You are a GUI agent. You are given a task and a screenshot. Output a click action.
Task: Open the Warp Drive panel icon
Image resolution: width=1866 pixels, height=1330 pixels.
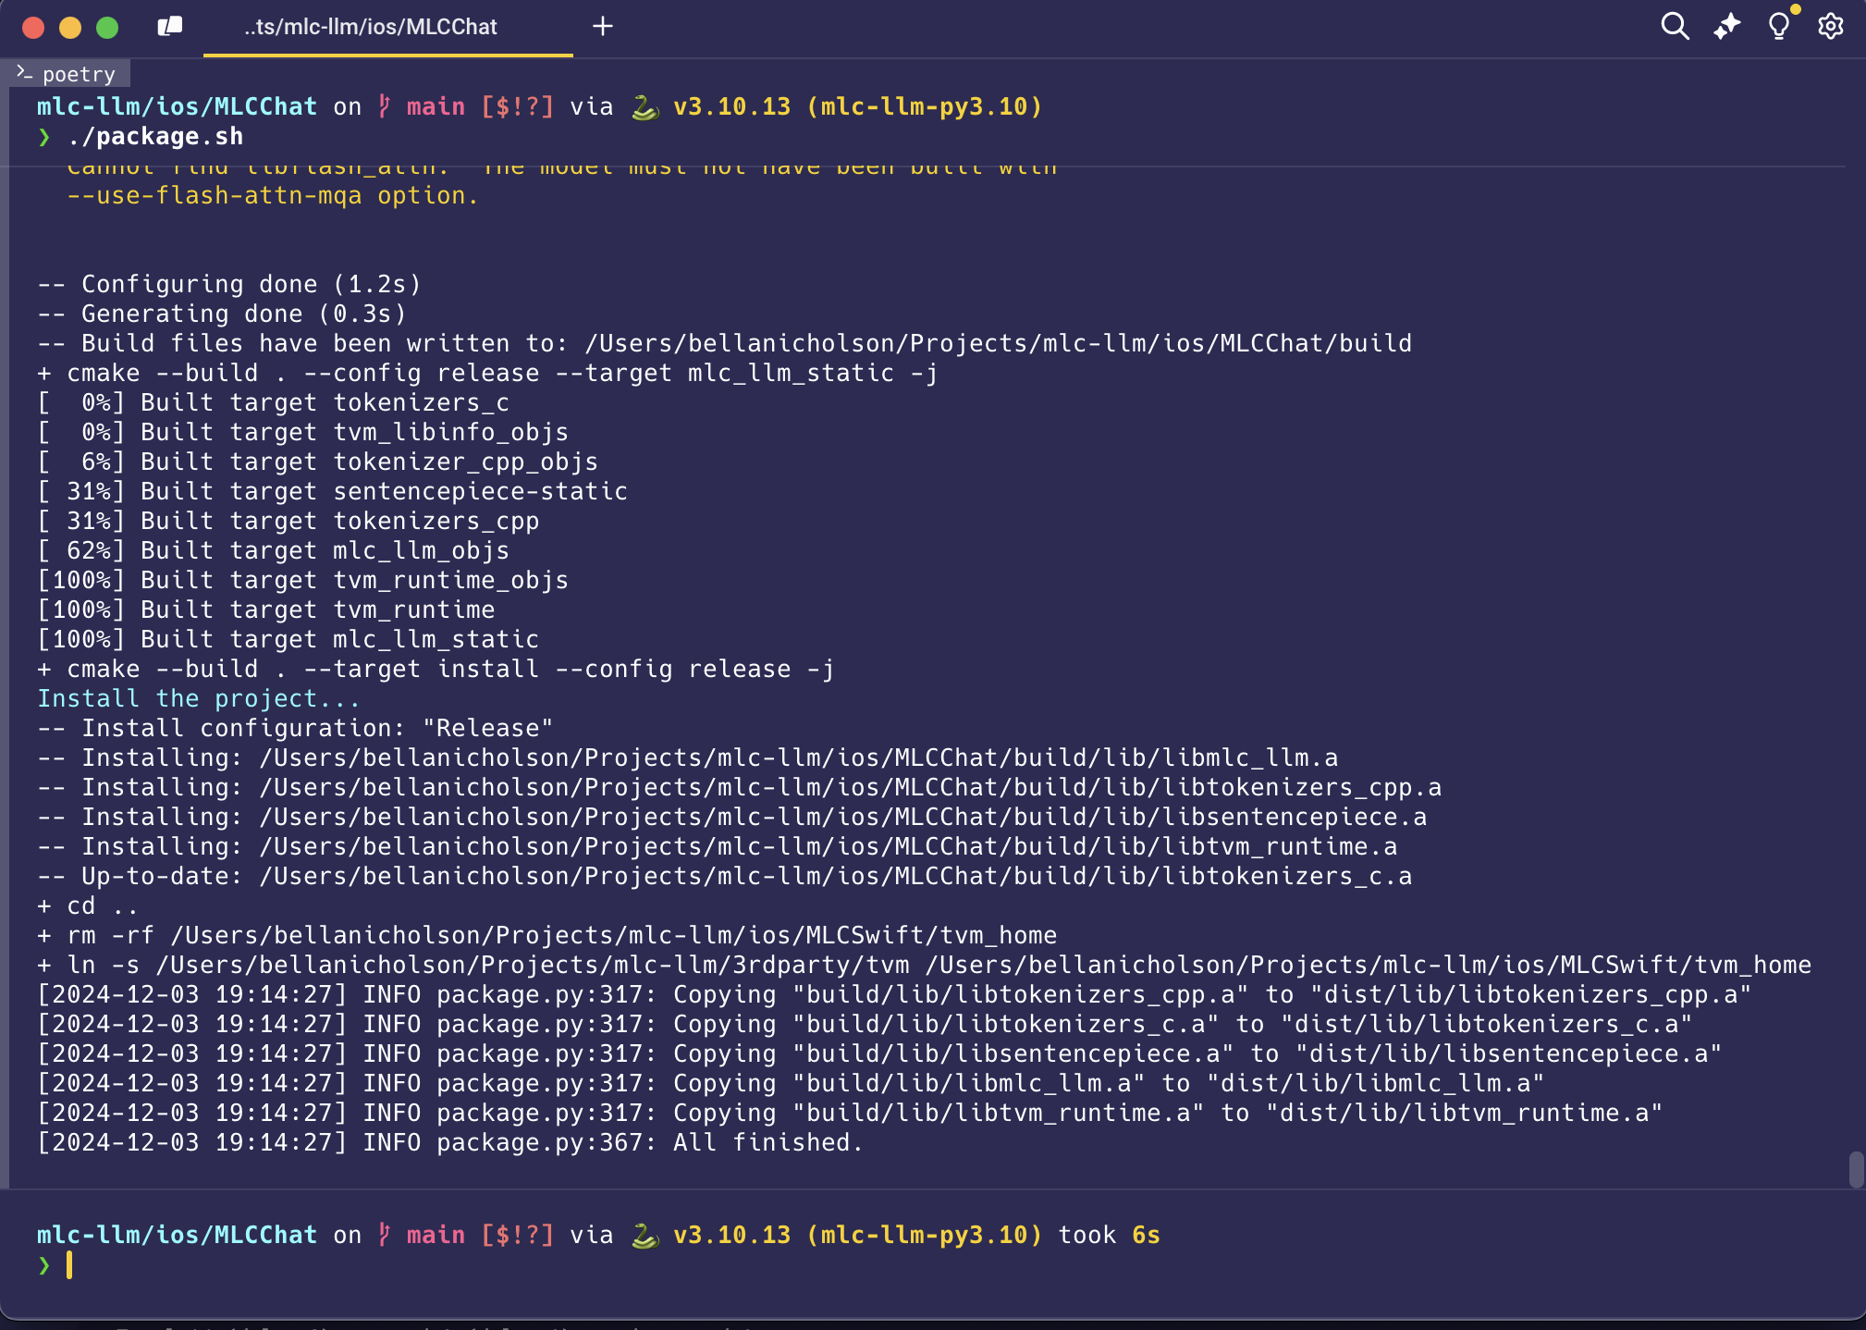[x=170, y=27]
